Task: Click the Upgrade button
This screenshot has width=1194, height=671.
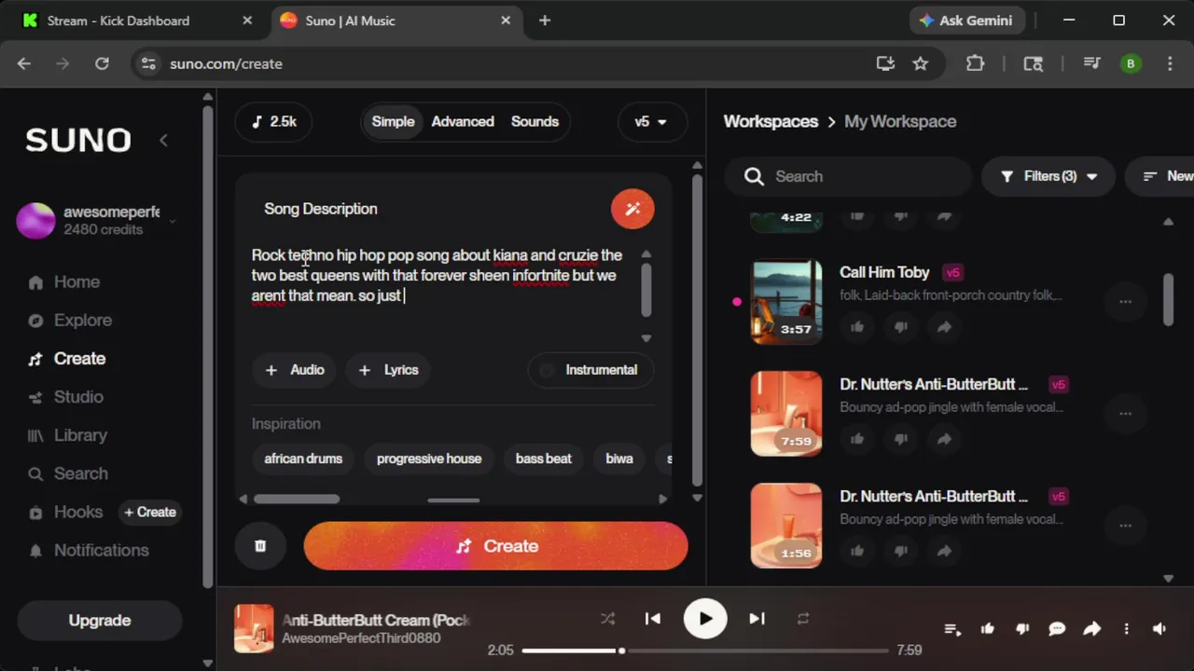Action: [100, 621]
